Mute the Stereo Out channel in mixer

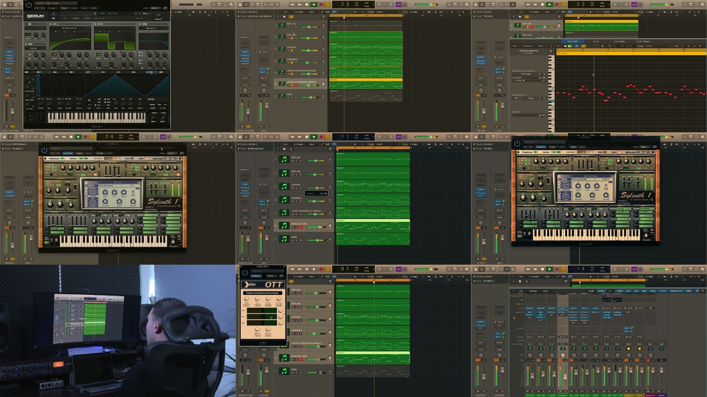[648, 391]
